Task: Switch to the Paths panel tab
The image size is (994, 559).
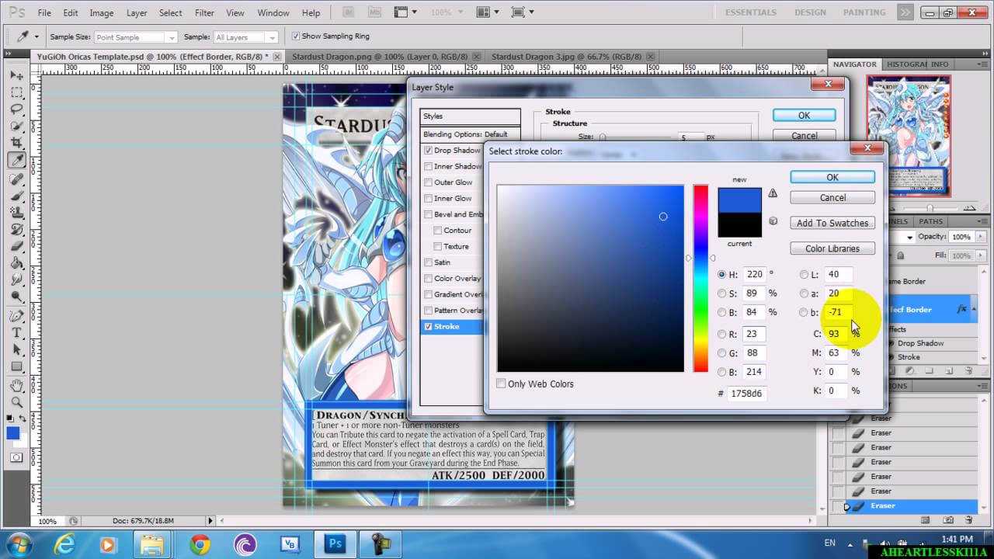Action: 931,221
